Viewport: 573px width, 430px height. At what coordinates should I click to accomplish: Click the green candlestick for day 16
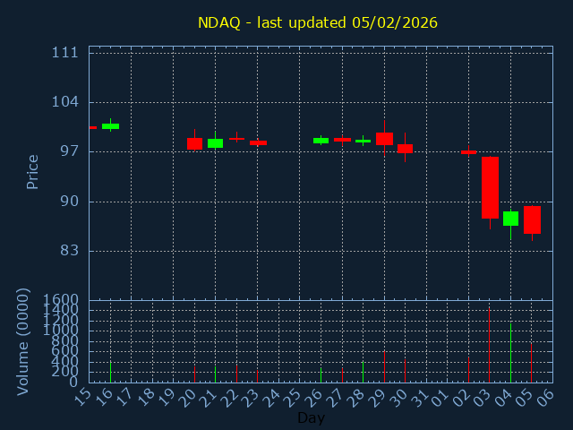tap(110, 126)
